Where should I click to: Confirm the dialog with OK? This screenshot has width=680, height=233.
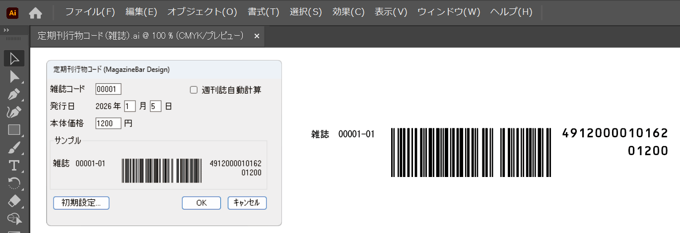[201, 203]
